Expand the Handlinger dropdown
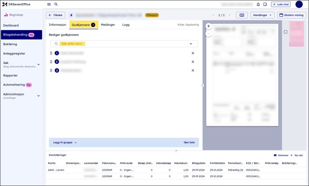The height and width of the screenshot is (186, 309). click(x=262, y=15)
